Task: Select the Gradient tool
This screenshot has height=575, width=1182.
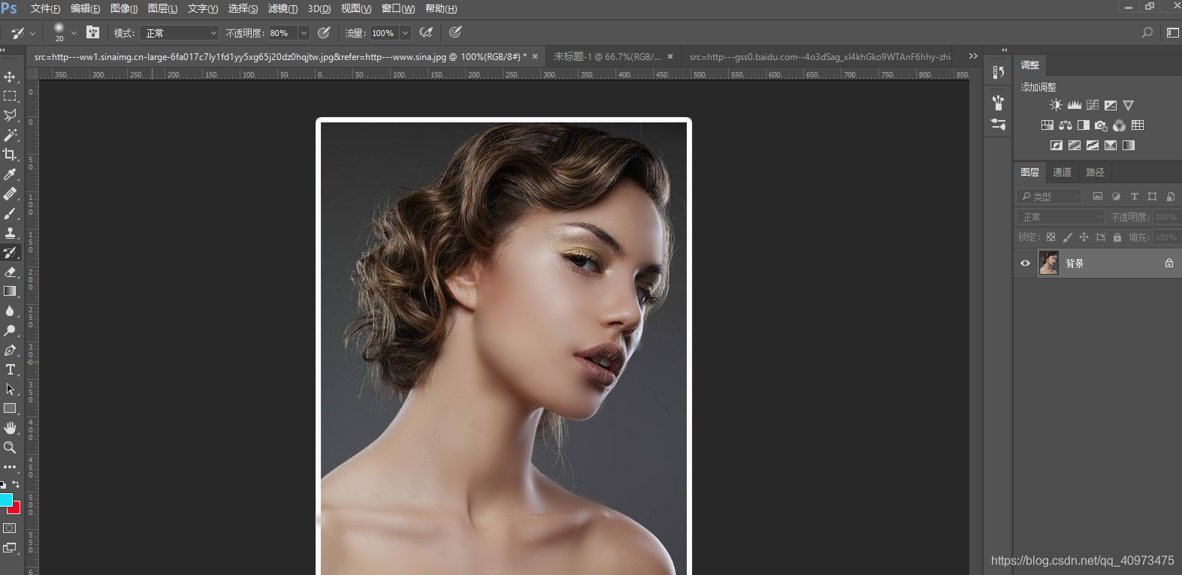Action: pyautogui.click(x=10, y=291)
